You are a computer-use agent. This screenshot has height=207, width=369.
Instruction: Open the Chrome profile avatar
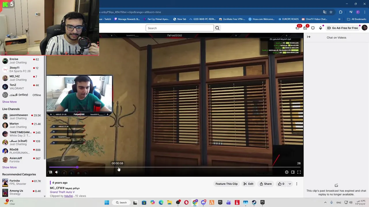358,12
